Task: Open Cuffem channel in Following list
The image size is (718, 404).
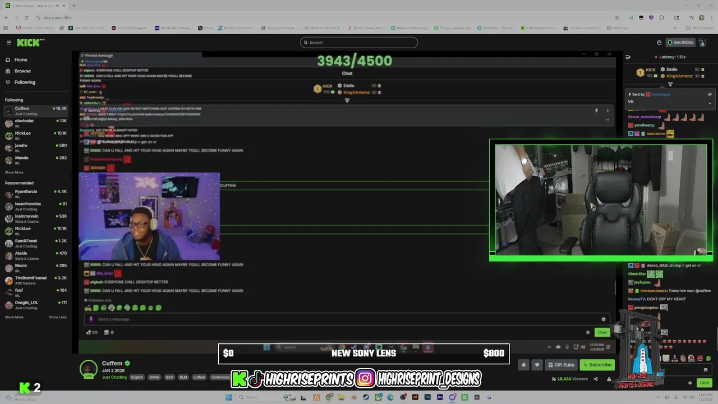Action: 35,111
